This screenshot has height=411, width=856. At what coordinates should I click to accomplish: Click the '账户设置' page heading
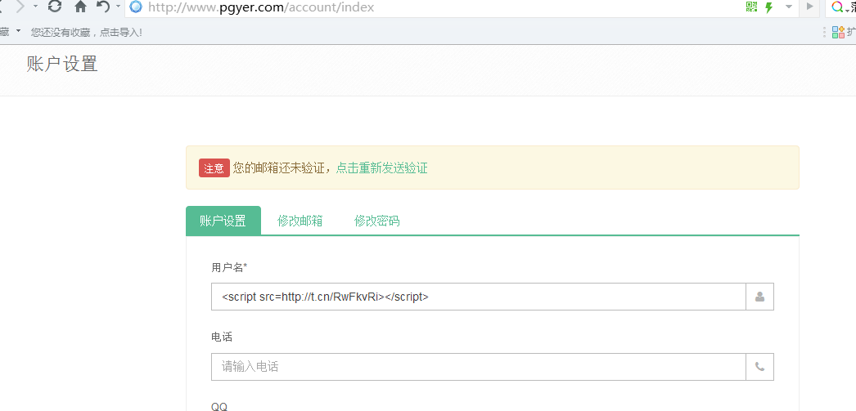62,64
